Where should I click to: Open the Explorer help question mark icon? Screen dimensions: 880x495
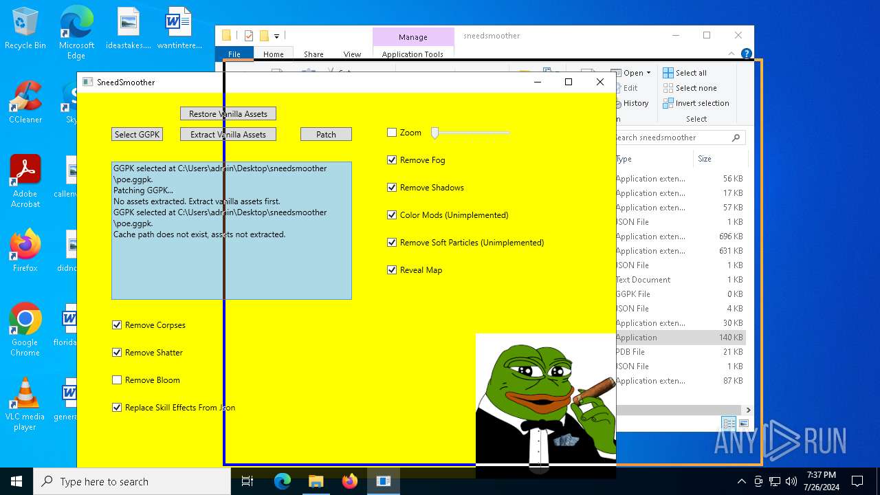coord(747,54)
